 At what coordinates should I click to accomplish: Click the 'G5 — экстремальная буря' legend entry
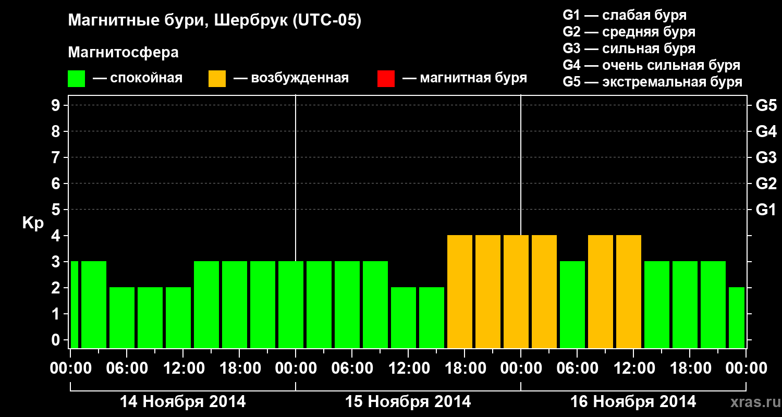tap(652, 82)
